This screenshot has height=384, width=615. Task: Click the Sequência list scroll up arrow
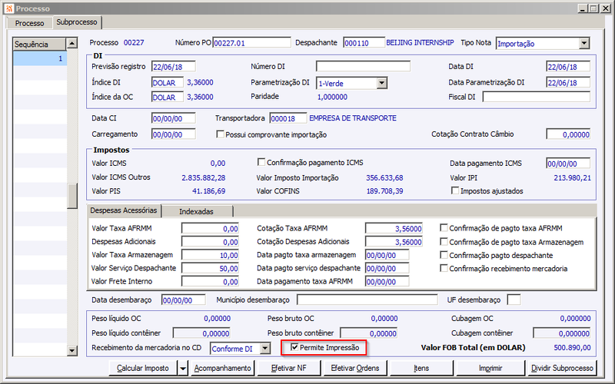click(x=71, y=44)
